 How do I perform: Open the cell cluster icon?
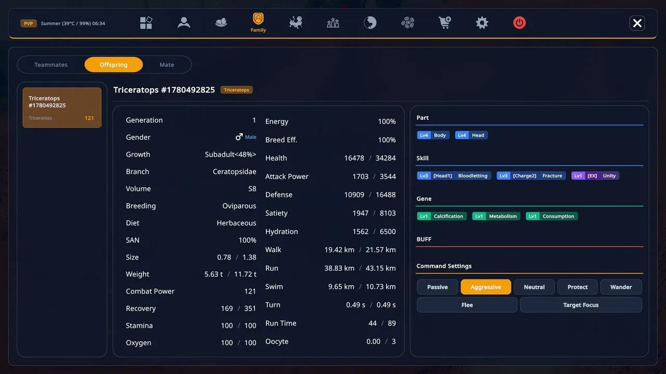407,22
